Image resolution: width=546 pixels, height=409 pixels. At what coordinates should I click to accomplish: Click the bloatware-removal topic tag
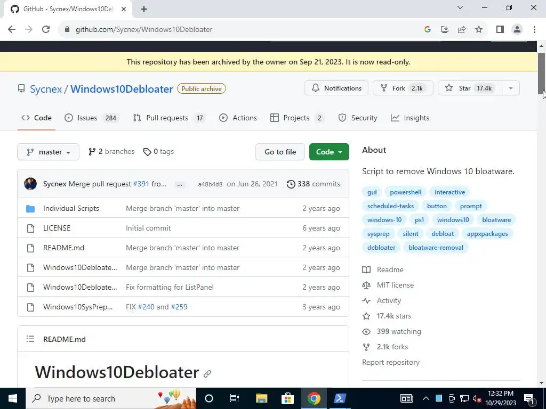436,248
